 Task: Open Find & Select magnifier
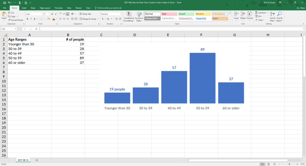coord(279,17)
